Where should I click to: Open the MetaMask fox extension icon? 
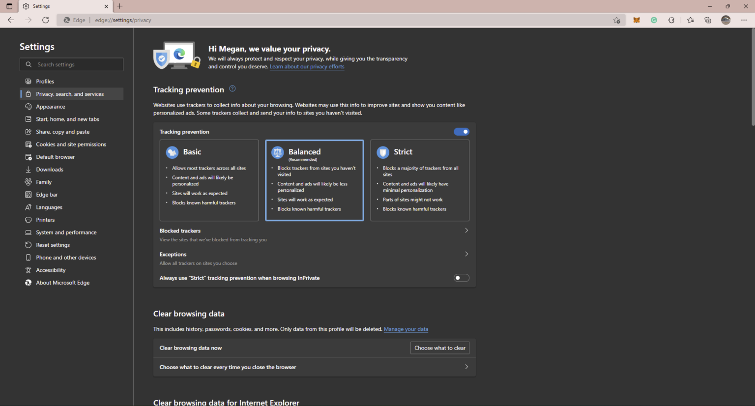tap(637, 20)
